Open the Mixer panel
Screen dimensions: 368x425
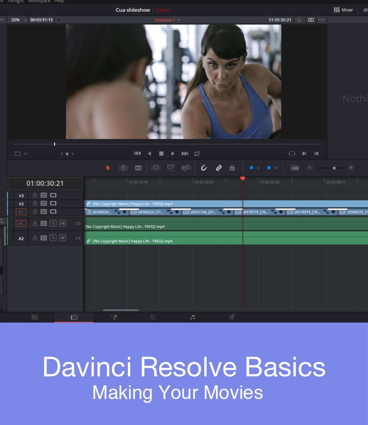(343, 10)
